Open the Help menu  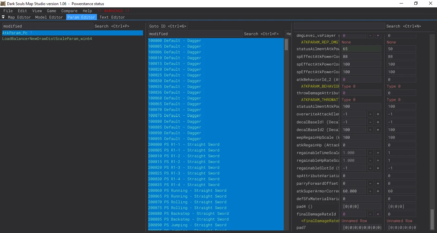point(87,11)
